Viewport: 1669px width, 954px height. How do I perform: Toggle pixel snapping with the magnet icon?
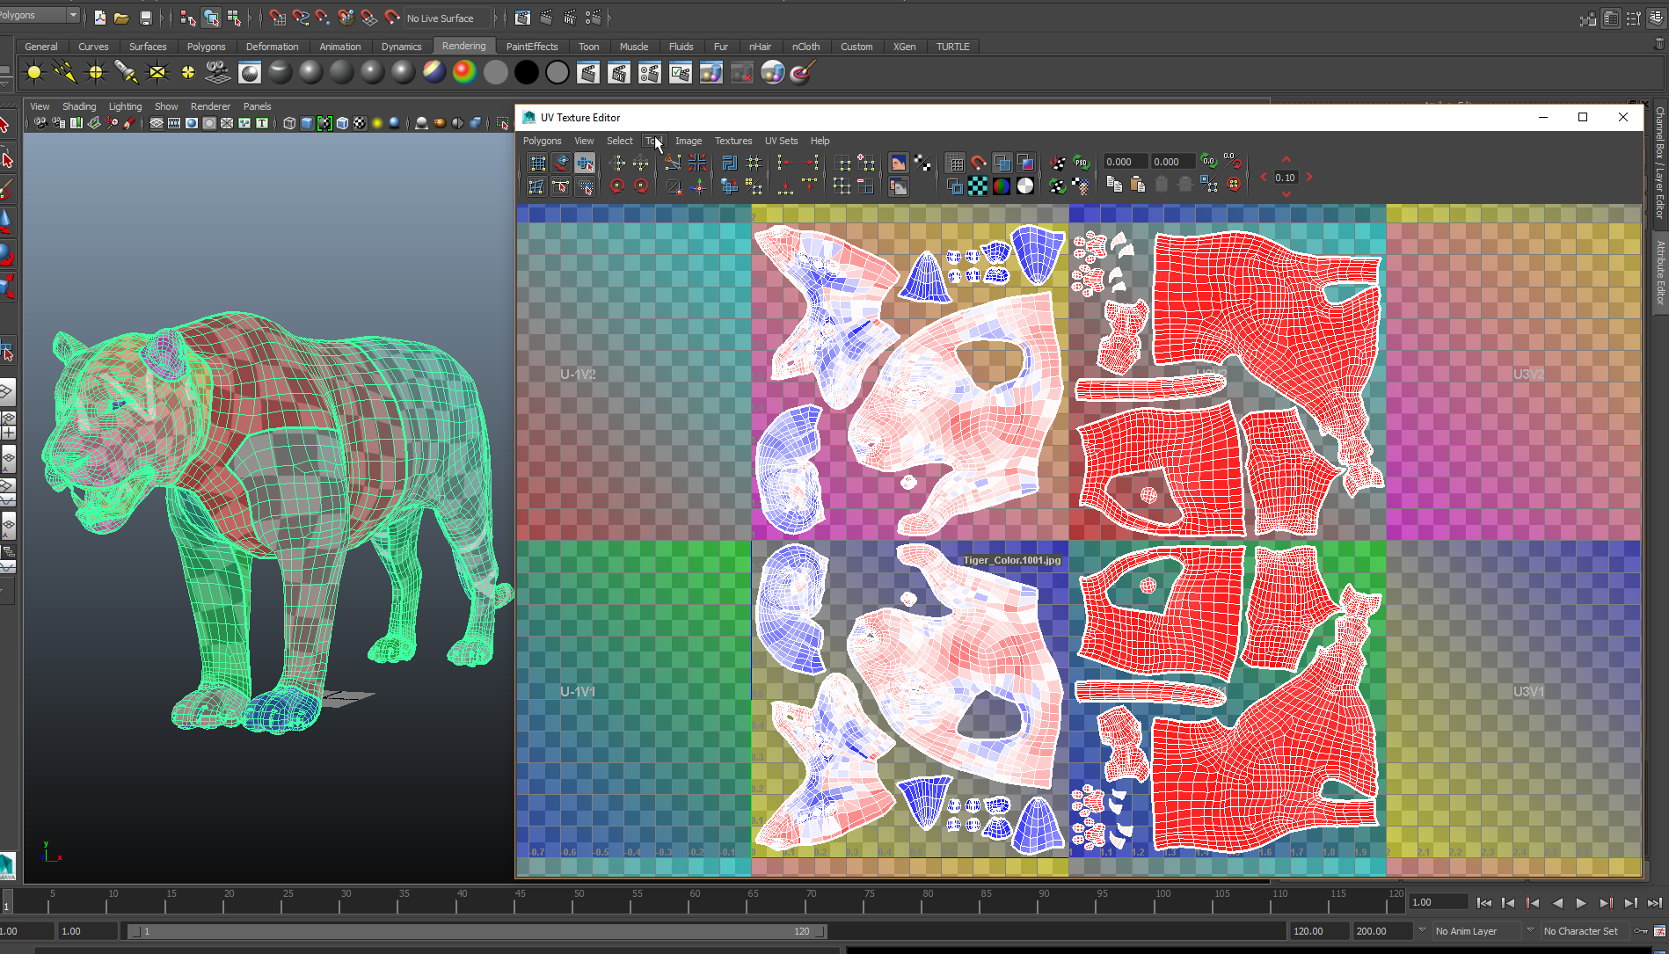click(978, 163)
